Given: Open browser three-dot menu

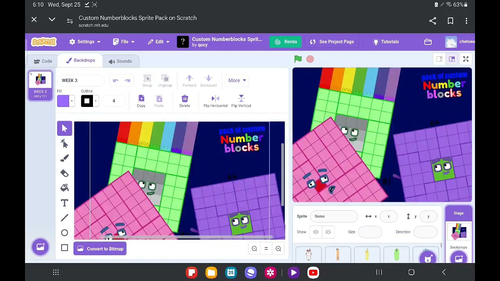Looking at the screenshot, I should click(466, 21).
